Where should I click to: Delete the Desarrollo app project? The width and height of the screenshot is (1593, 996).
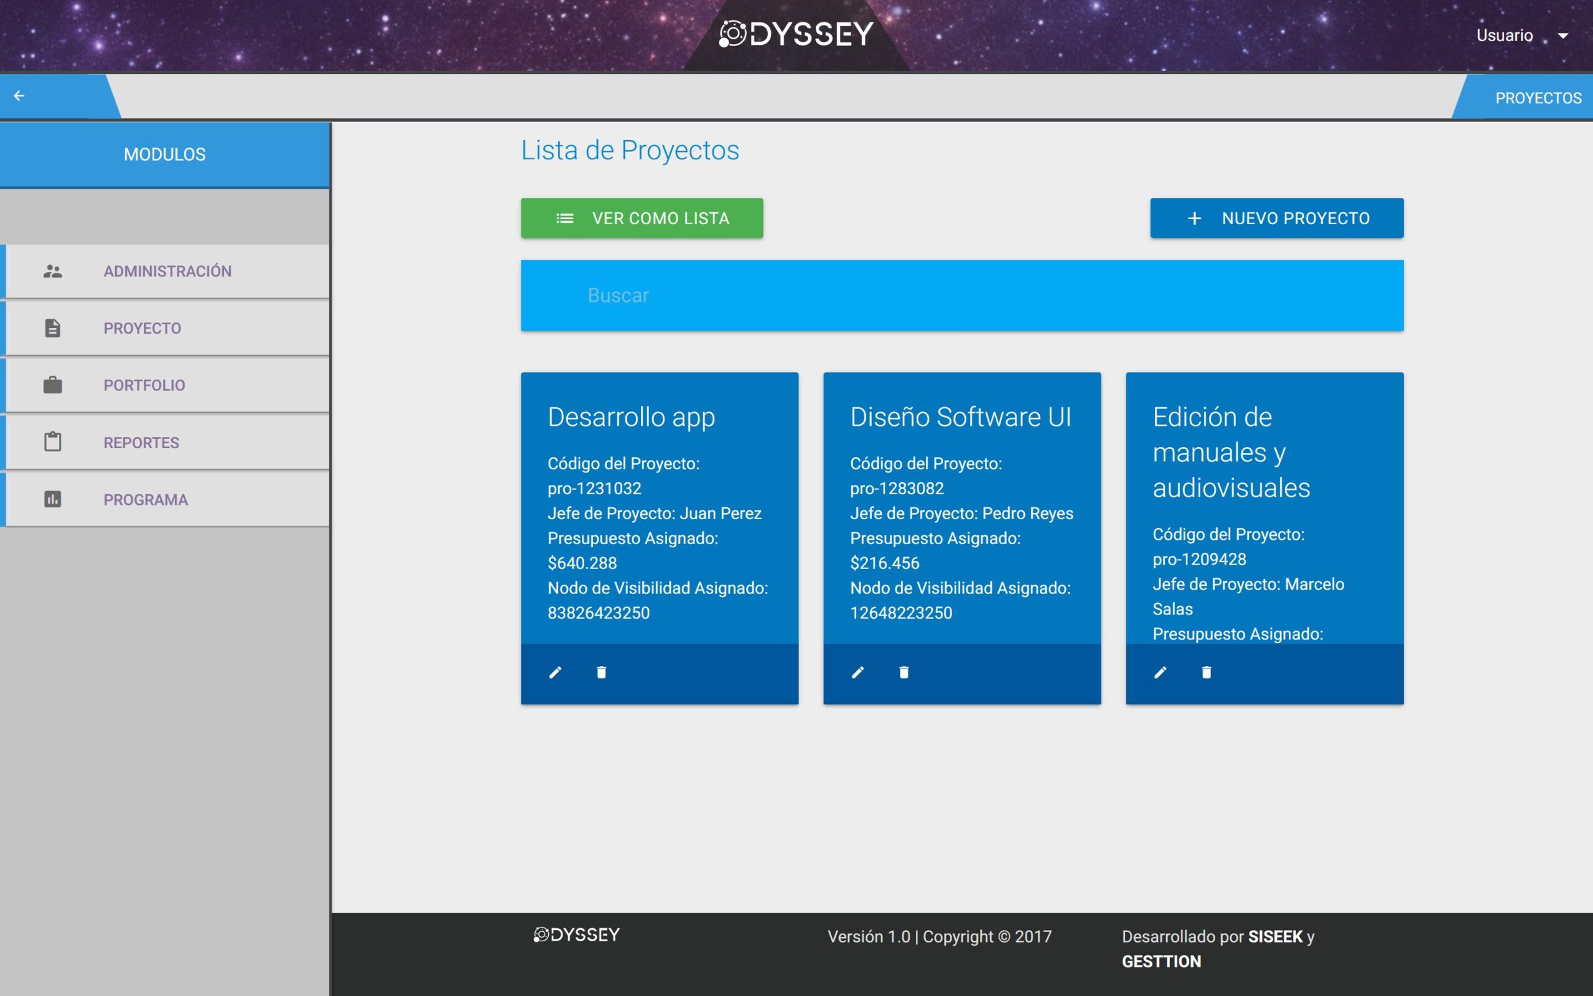[x=601, y=672]
